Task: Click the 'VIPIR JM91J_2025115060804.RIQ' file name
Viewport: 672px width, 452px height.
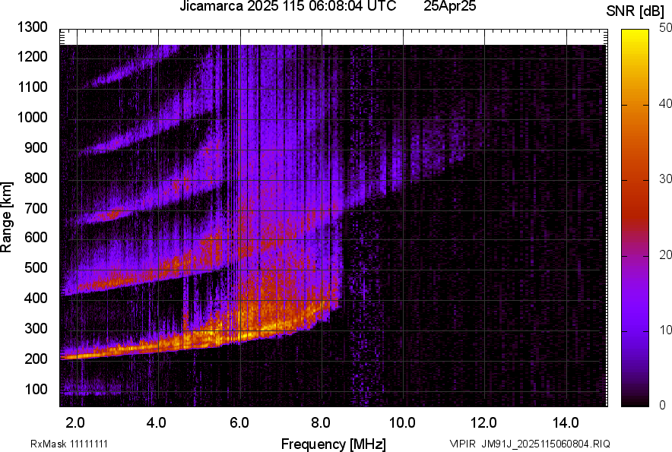Action: point(530,444)
